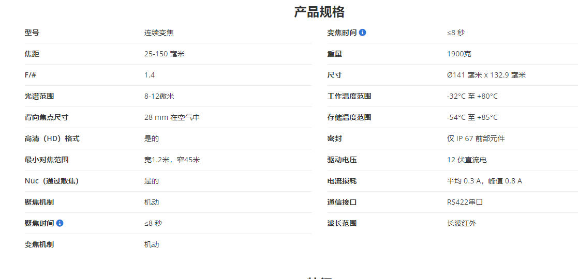Screen dimensions: 578x279
Task: Click the -54°C 至 +85°C storage temperature
Action: click(472, 117)
